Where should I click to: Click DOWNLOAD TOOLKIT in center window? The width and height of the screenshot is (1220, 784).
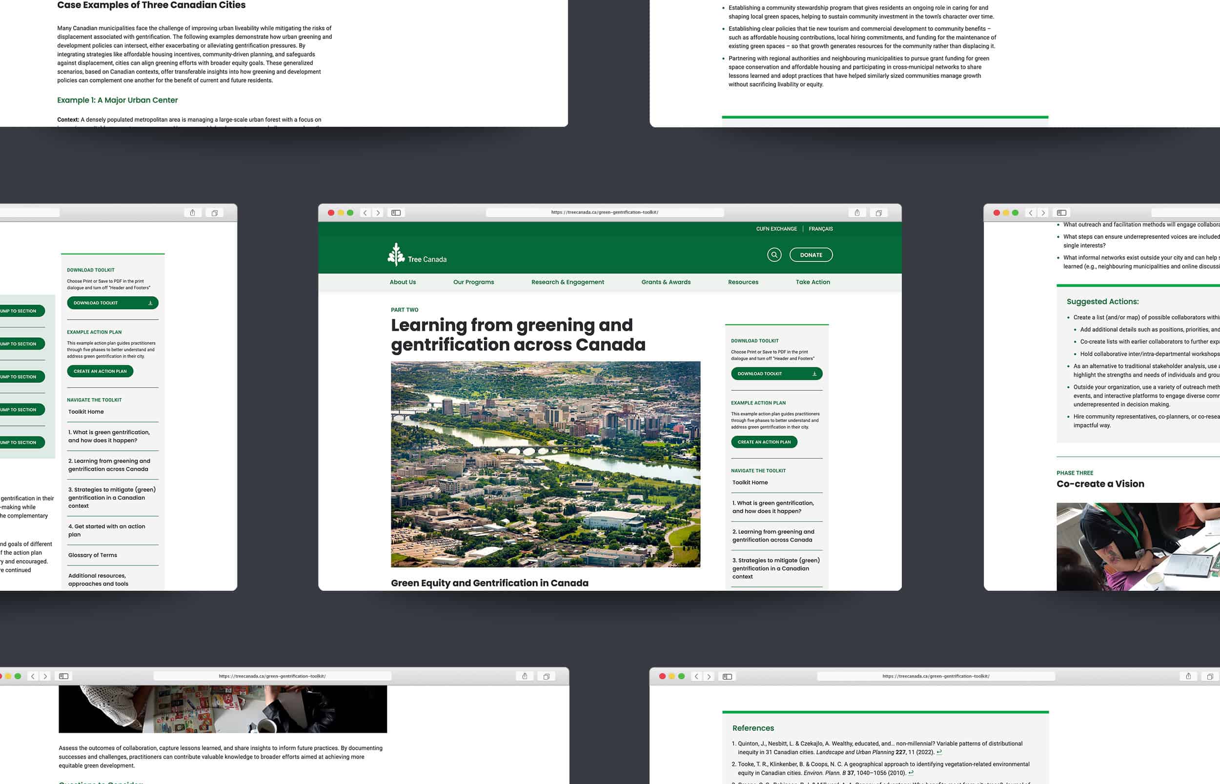[x=776, y=374]
